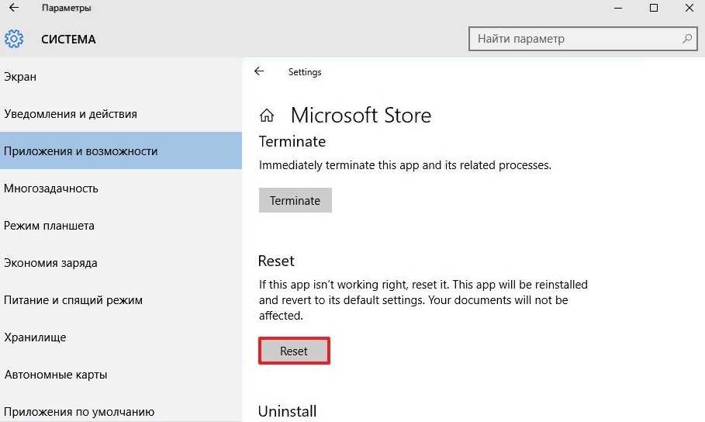
Task: Click text 'Immediately terminate this app' description
Action: pos(405,165)
